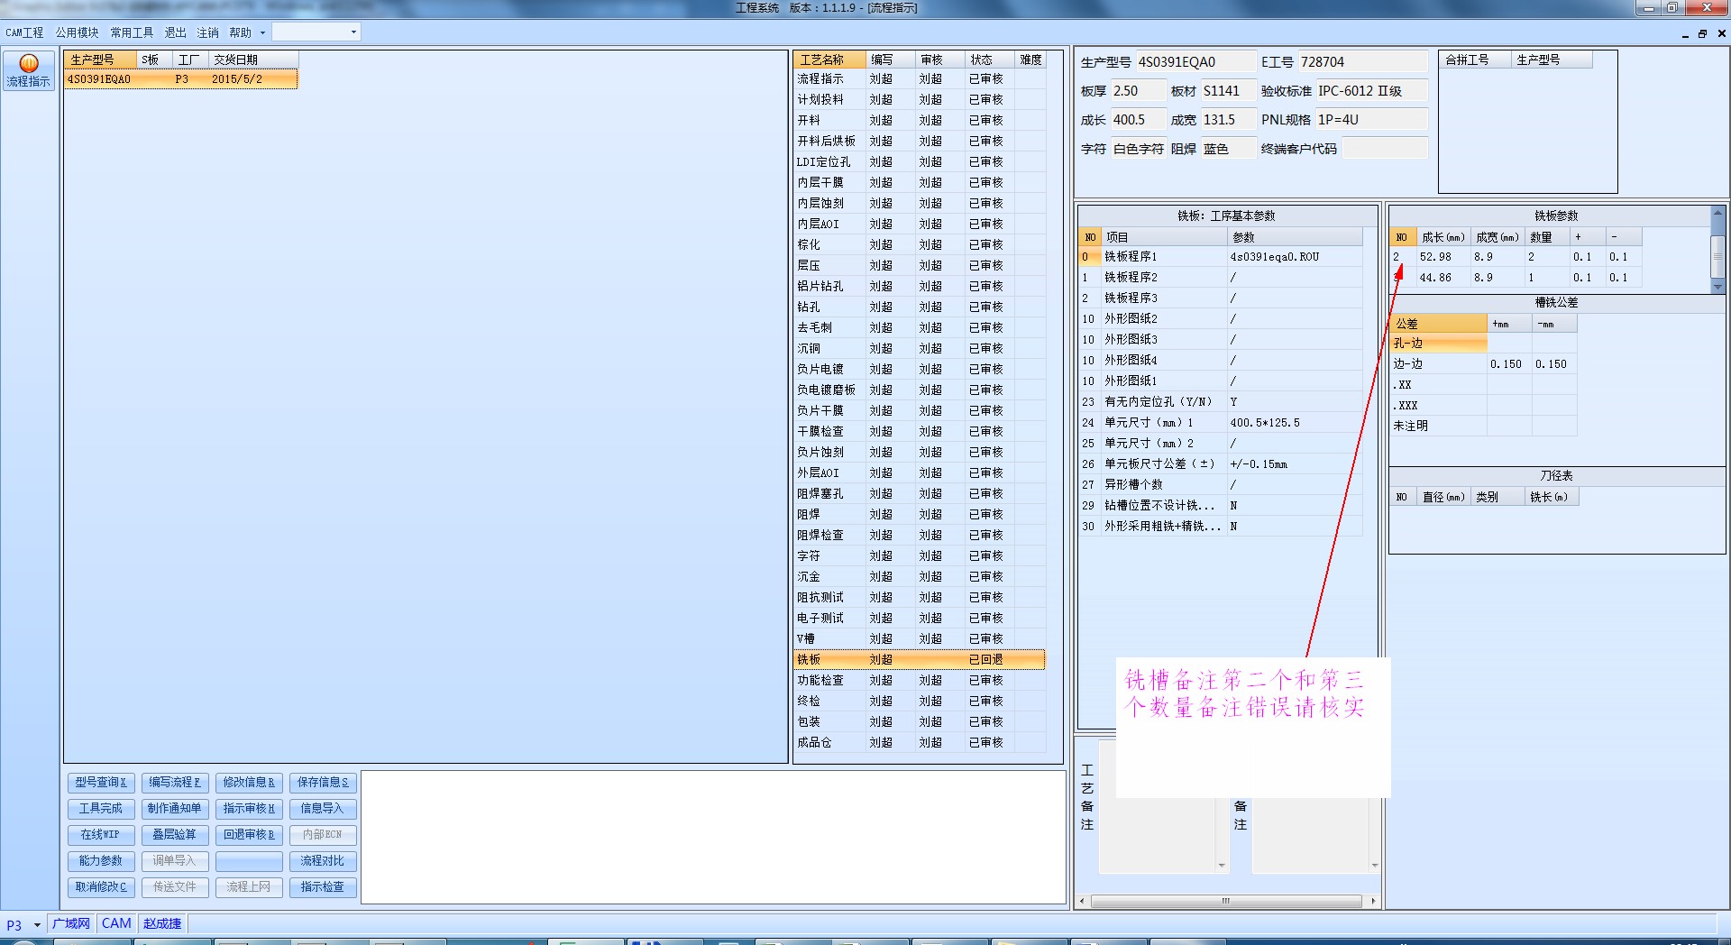Click the 广域网 status bar item
The height and width of the screenshot is (945, 1731).
coord(71,924)
